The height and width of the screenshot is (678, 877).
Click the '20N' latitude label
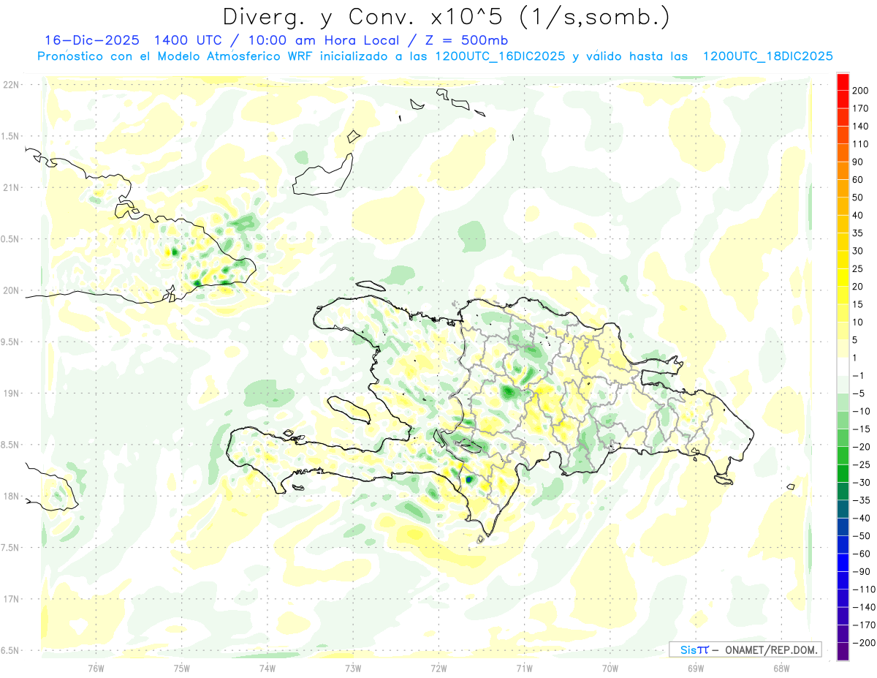(x=11, y=290)
